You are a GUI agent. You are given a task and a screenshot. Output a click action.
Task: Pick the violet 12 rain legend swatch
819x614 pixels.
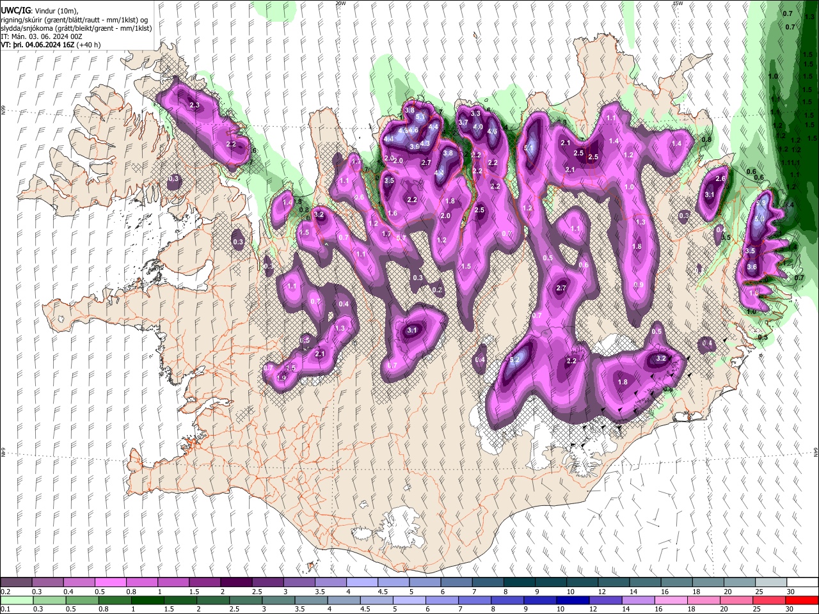click(x=605, y=600)
